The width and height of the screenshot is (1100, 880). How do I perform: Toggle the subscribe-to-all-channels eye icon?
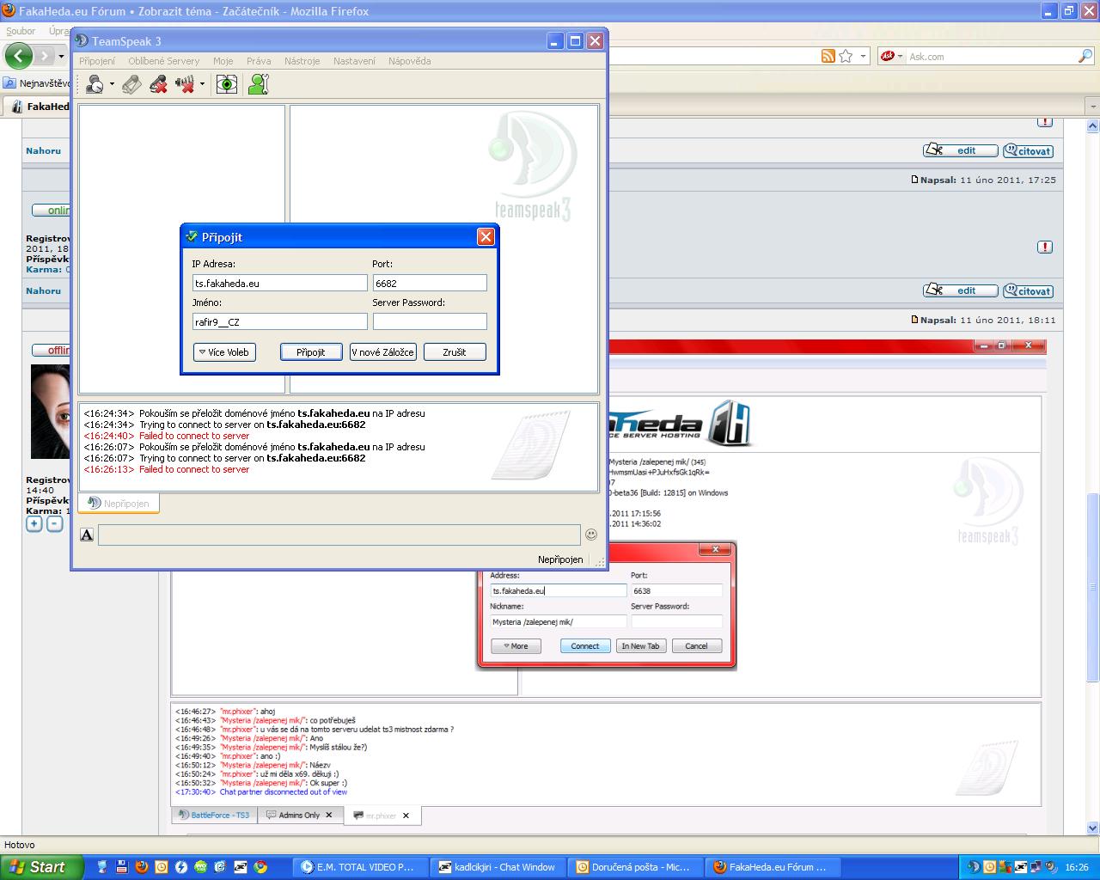point(227,84)
